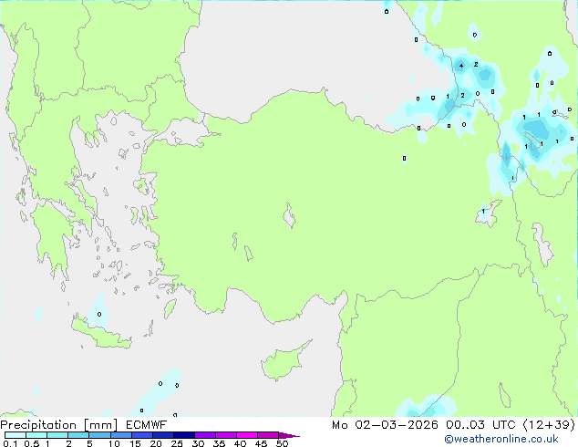Click the '20' legend scale label
The height and width of the screenshot is (447, 578).
pyautogui.click(x=156, y=443)
